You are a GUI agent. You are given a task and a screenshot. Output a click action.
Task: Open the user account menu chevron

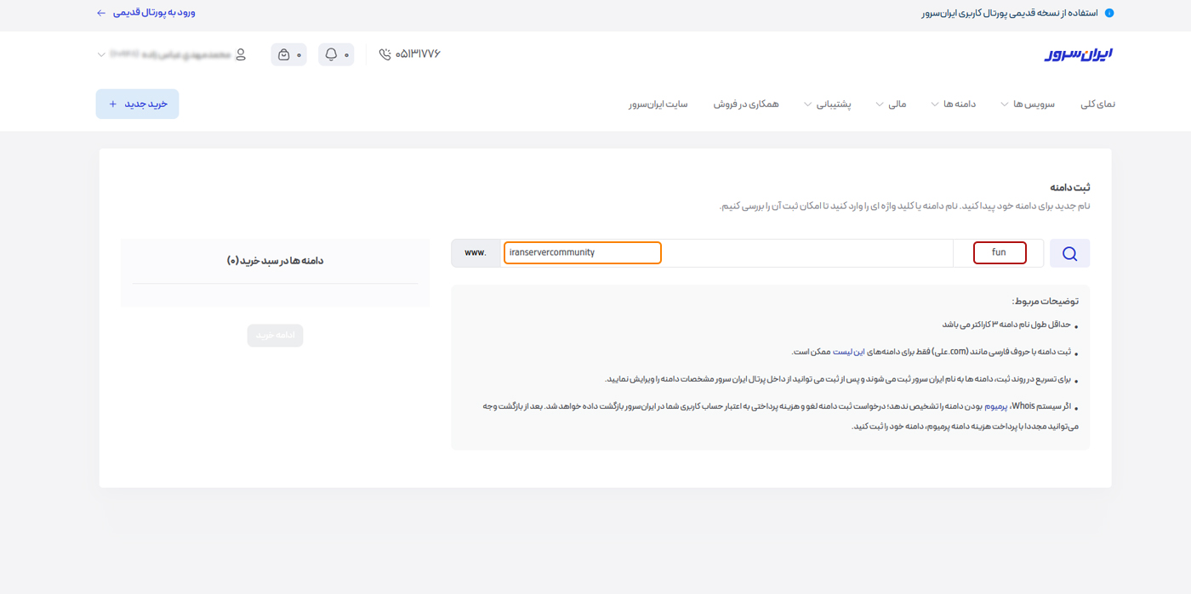[x=101, y=54]
